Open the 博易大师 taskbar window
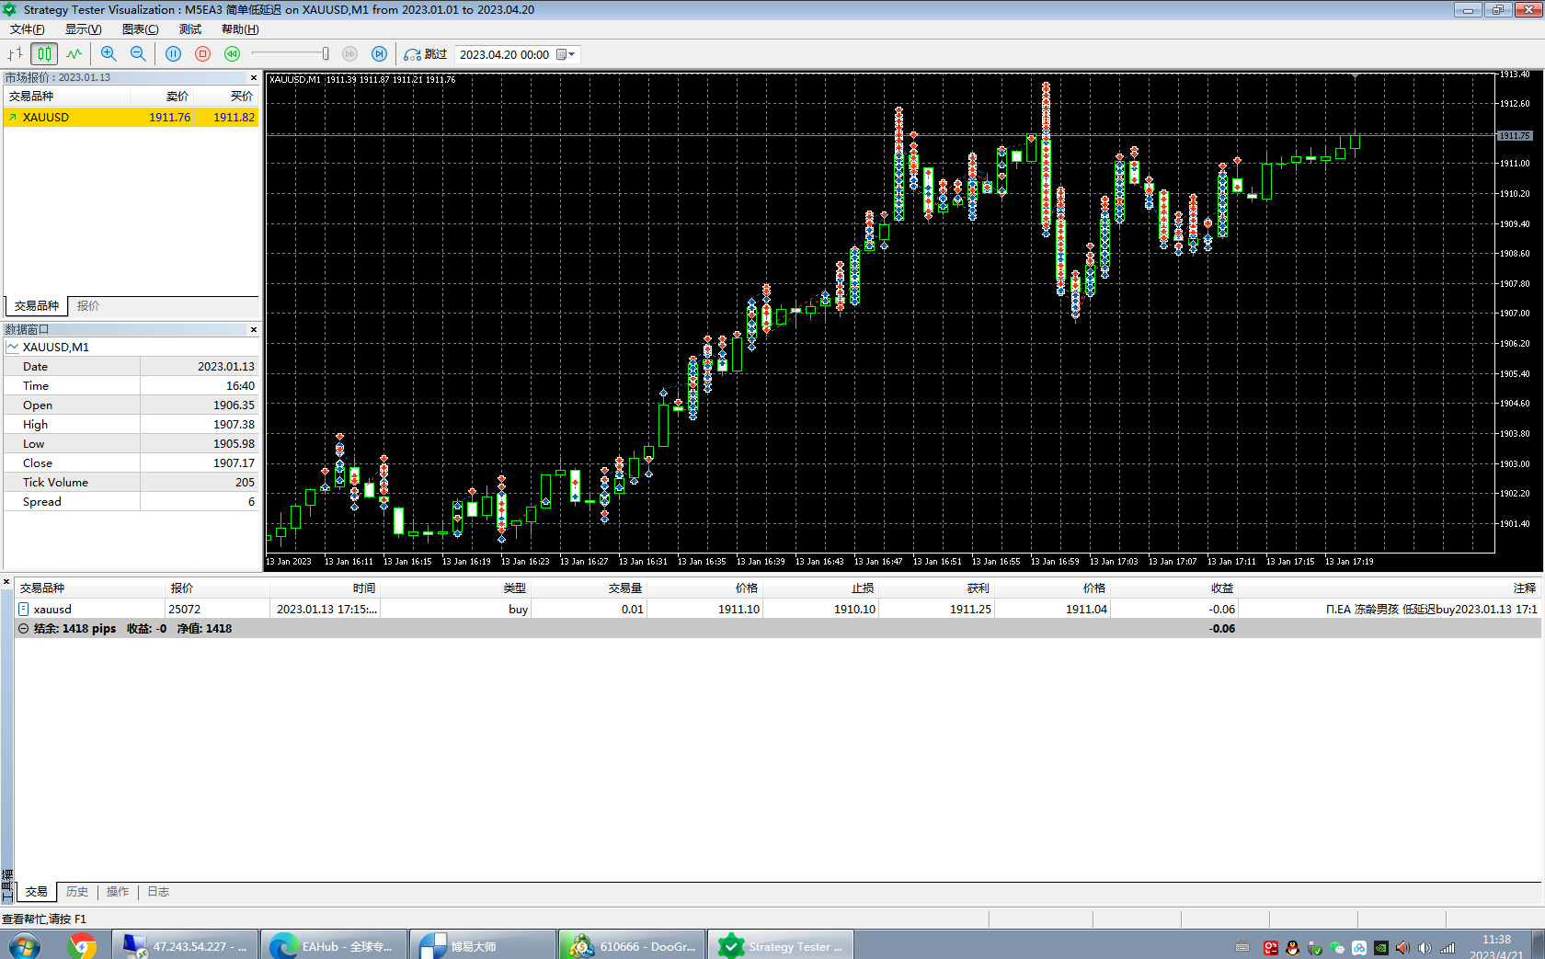The image size is (1545, 959). click(483, 946)
